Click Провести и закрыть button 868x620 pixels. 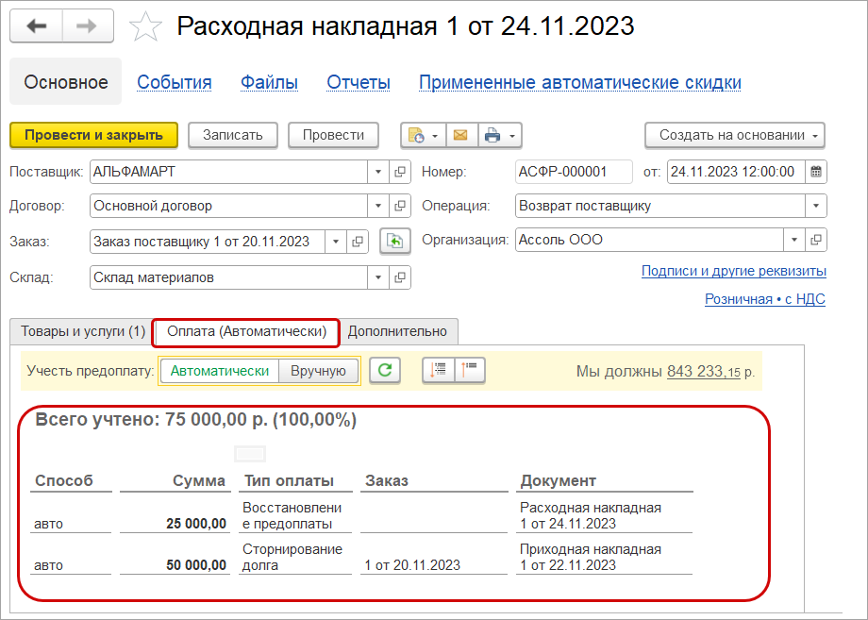(93, 135)
